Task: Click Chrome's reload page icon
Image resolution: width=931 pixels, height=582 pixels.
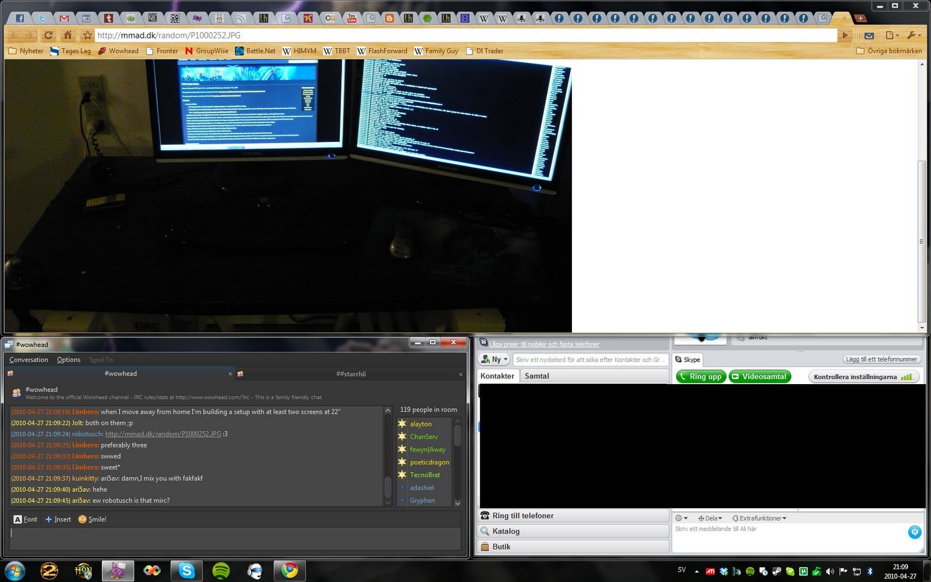Action: 48,35
